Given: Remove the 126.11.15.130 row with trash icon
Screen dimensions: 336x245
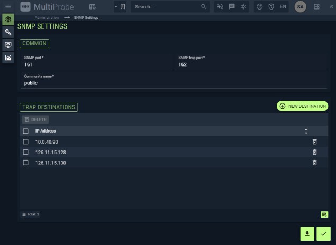Looking at the screenshot, I should 314,163.
